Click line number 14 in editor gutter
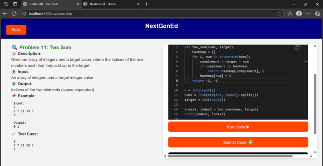323x166 pixels. [x=176, y=109]
